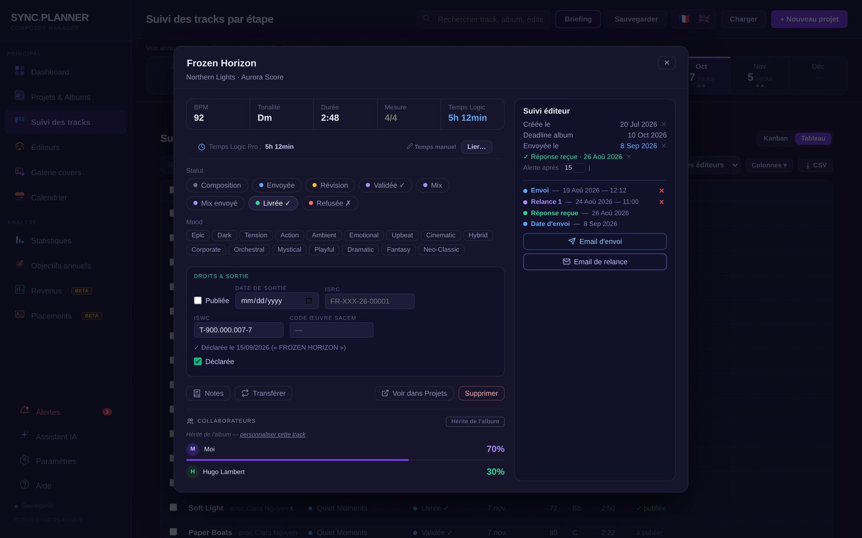Toggle the Neo-Classic mood tag
This screenshot has width=862, height=538.
click(x=441, y=250)
